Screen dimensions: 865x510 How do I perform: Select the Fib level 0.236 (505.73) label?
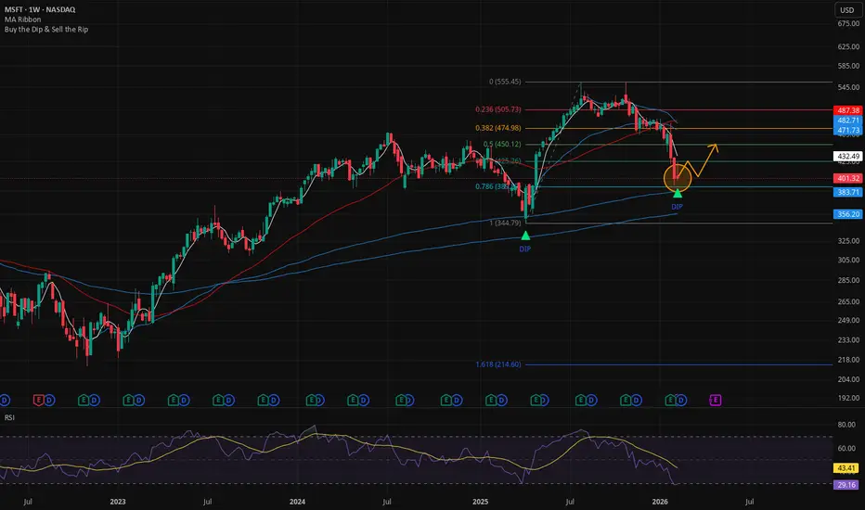[x=498, y=109]
